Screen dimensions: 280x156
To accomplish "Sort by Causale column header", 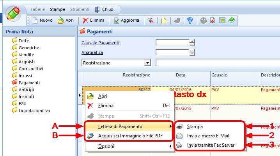I will click(235, 79).
